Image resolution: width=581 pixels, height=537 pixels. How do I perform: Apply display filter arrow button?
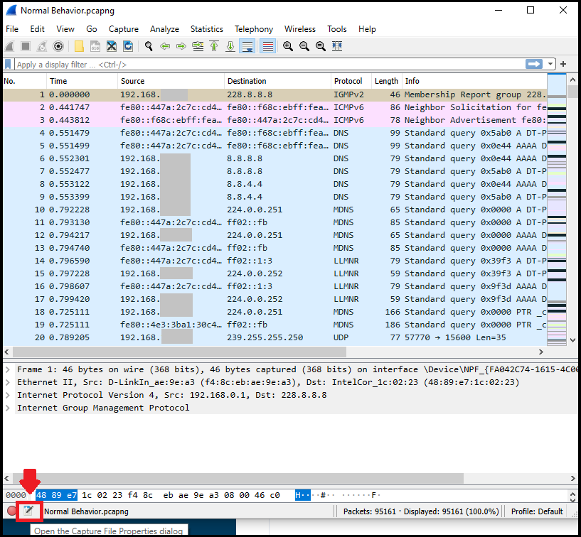click(x=533, y=65)
